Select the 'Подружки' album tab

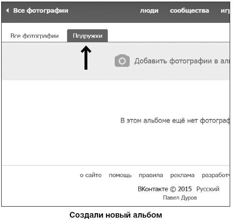pyautogui.click(x=87, y=36)
